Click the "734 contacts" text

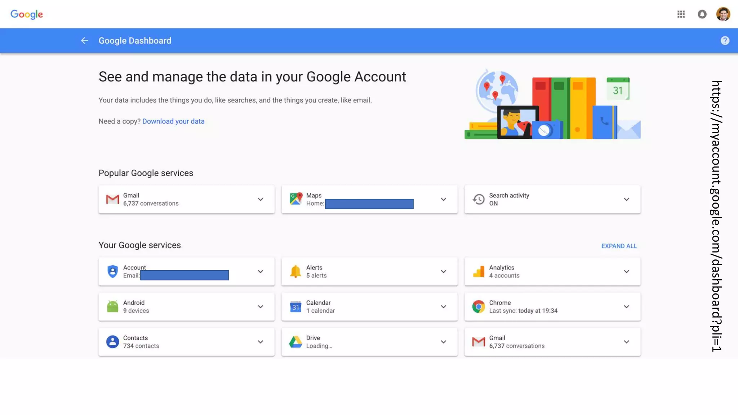141,346
